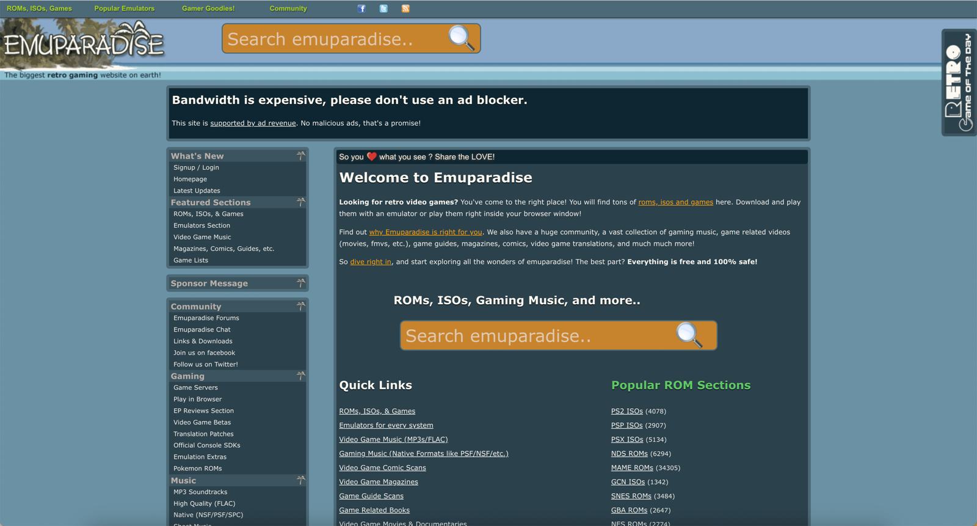Open Emulators Section sidebar link
The image size is (977, 526).
tap(202, 225)
